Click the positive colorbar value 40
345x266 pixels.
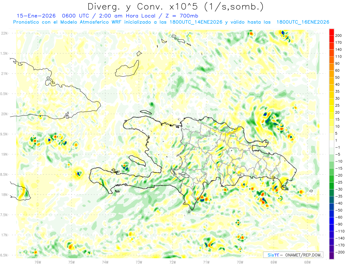click(338, 84)
